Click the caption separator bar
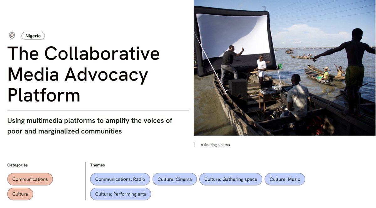 point(195,144)
